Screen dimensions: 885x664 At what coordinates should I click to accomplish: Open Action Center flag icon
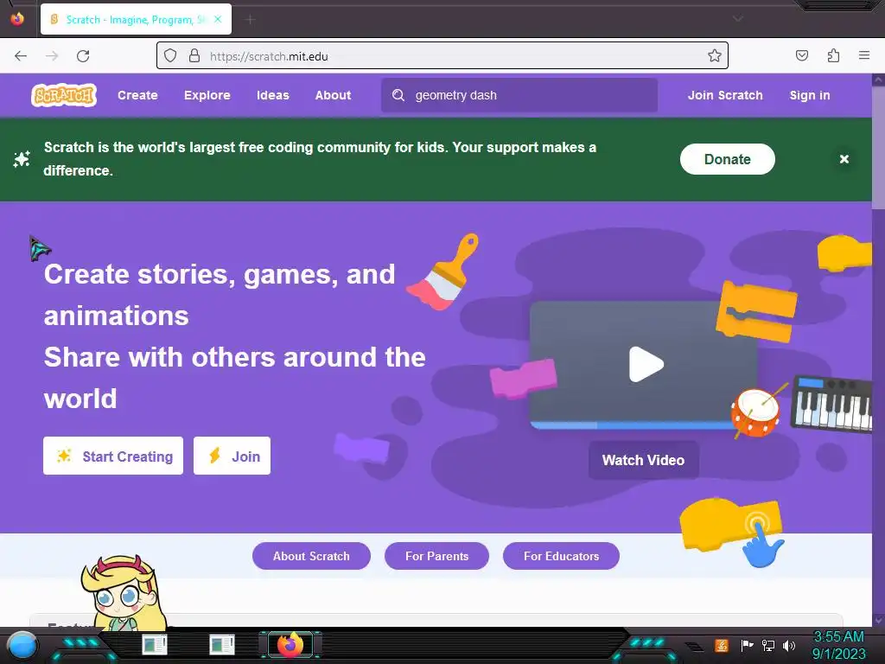[747, 645]
